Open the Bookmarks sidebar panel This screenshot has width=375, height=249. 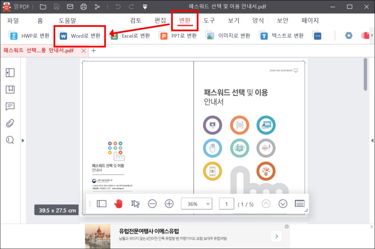(x=10, y=90)
